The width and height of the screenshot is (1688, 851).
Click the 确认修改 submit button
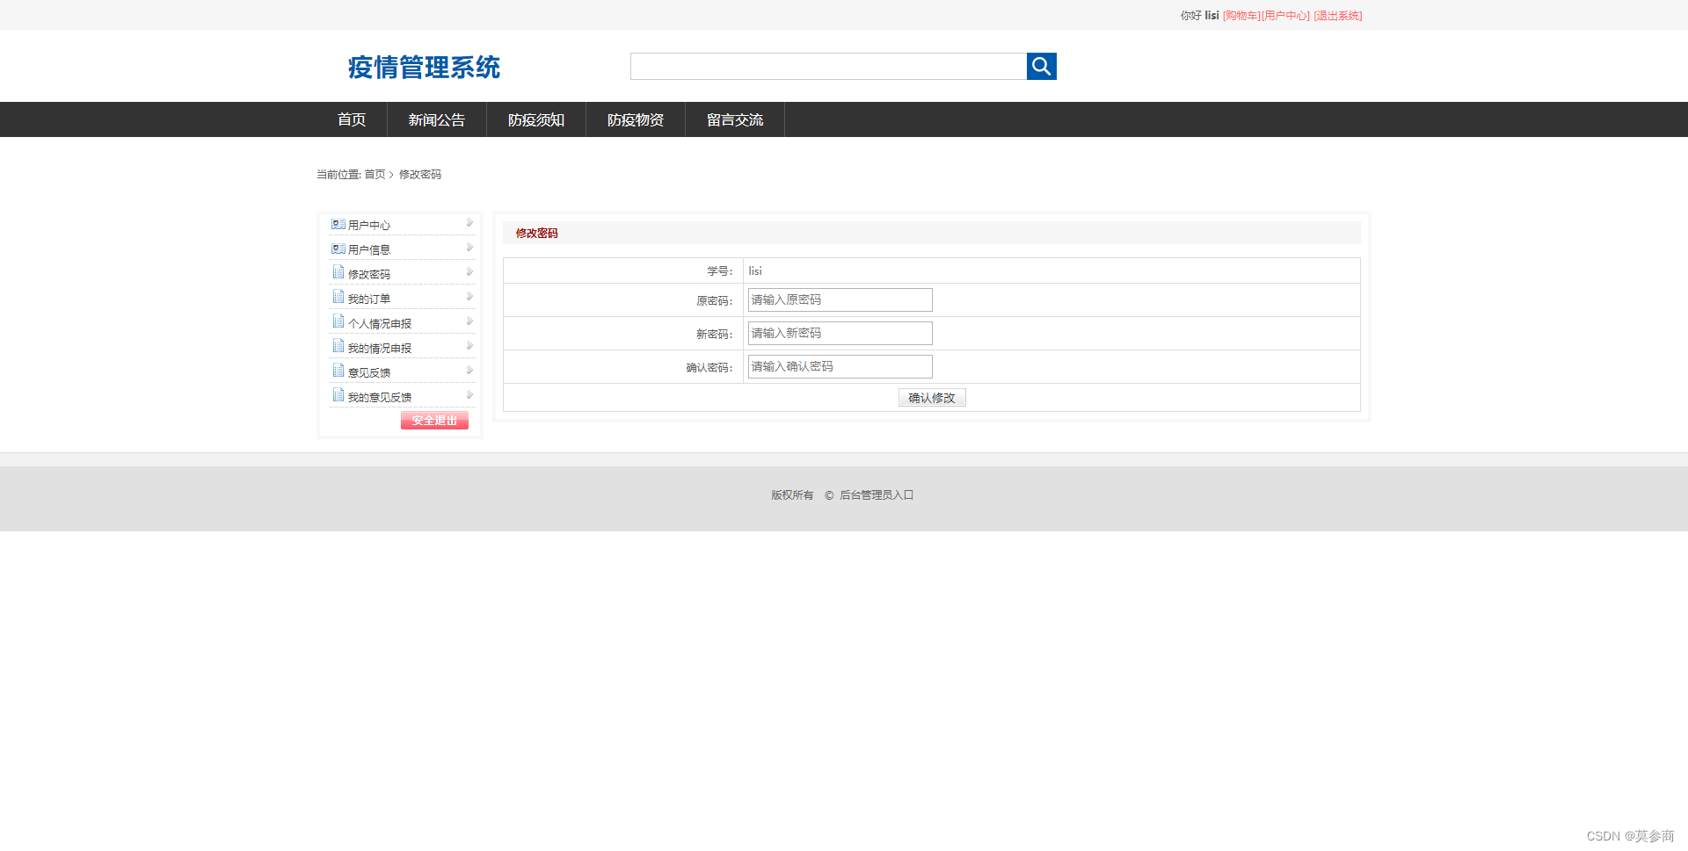[x=932, y=398]
